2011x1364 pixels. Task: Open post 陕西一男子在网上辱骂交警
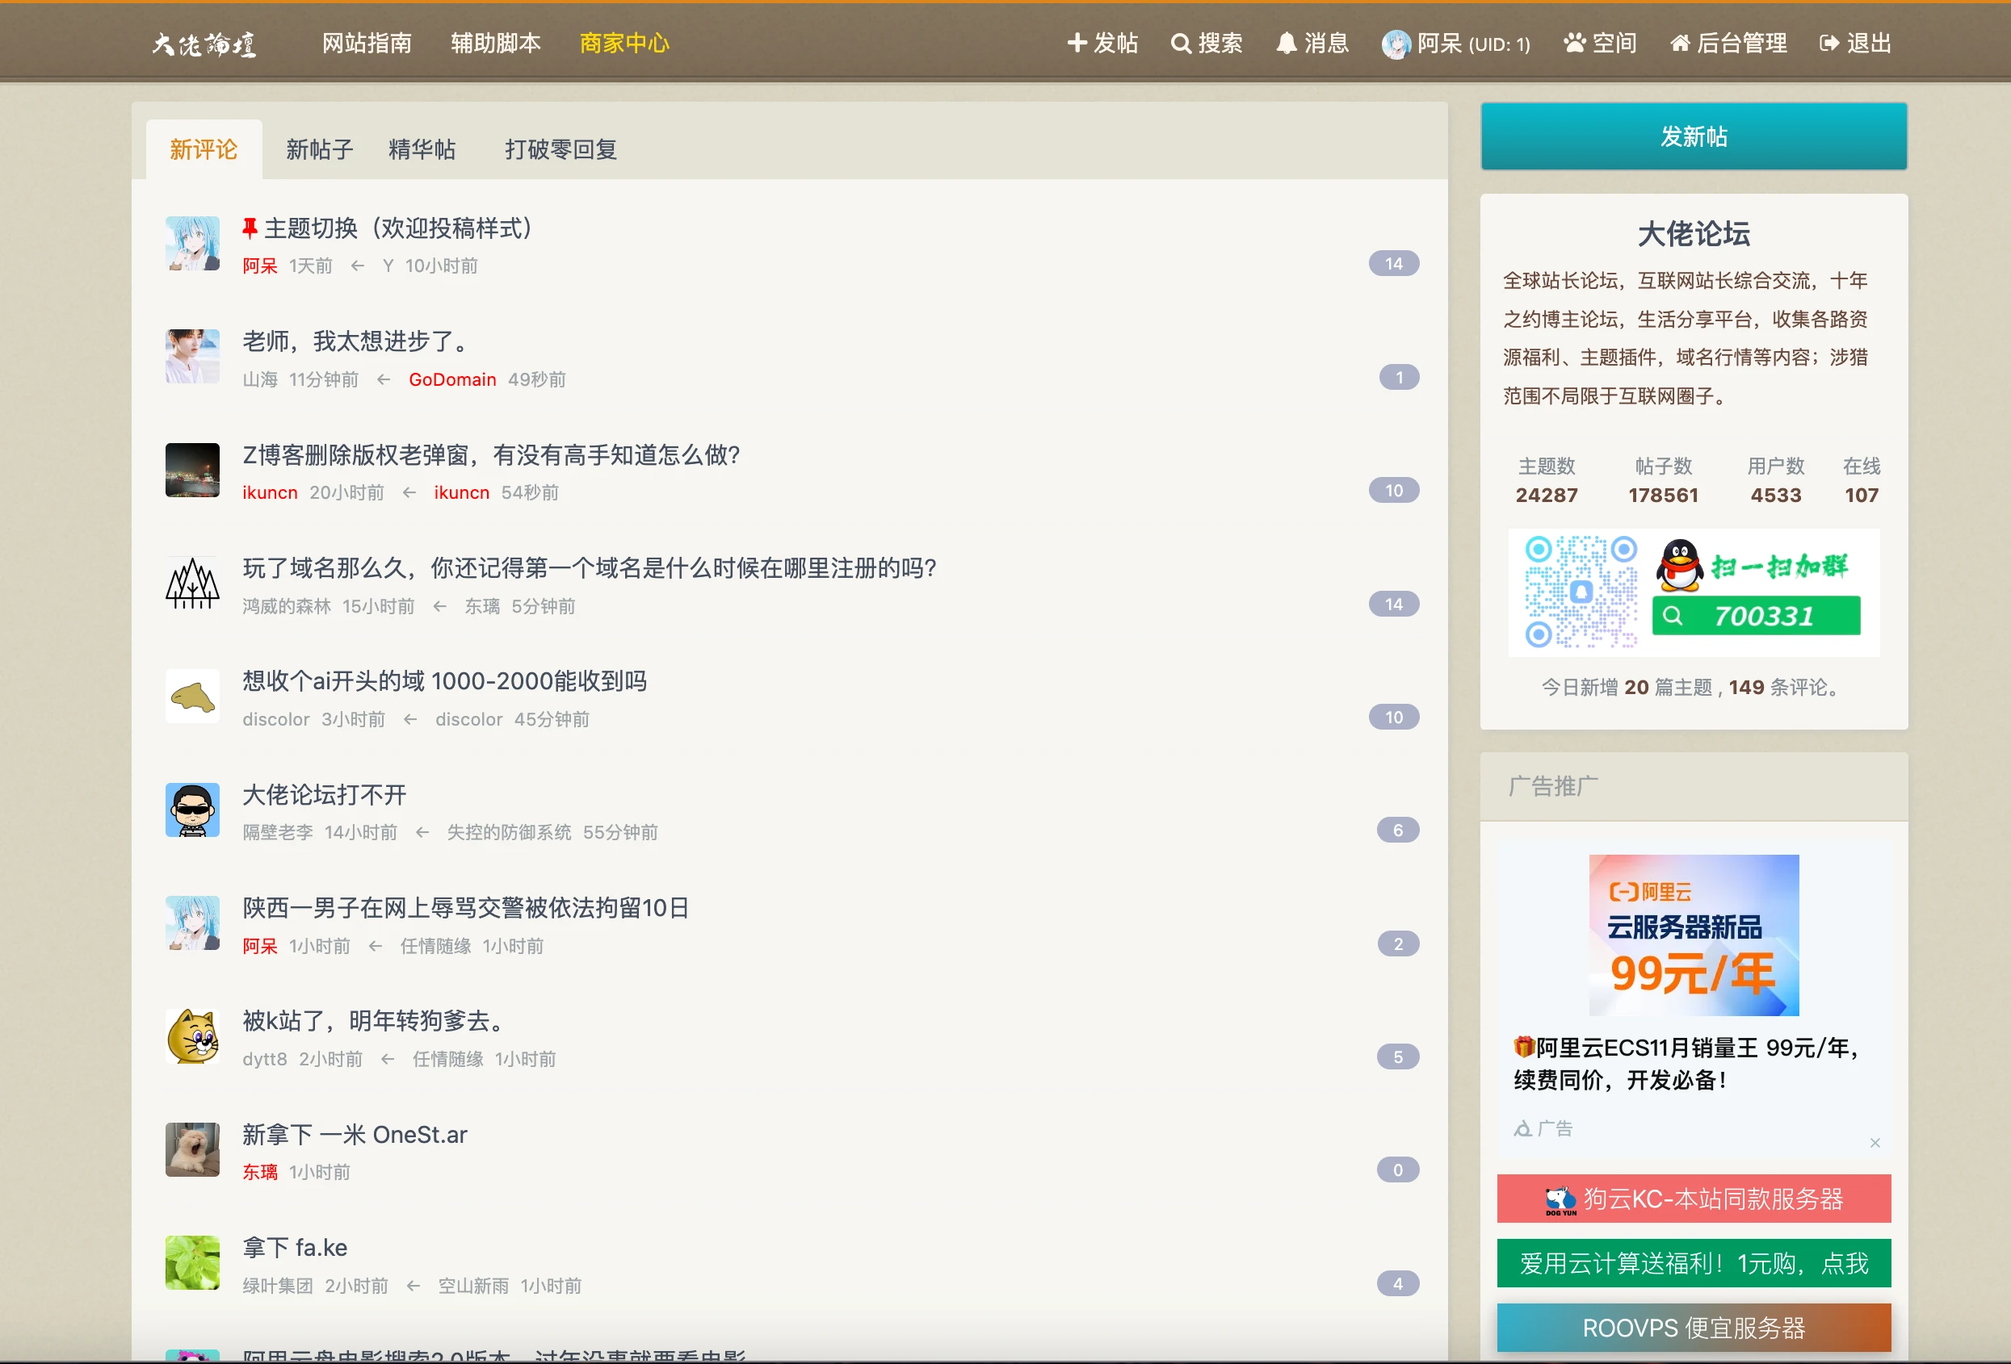(x=465, y=908)
